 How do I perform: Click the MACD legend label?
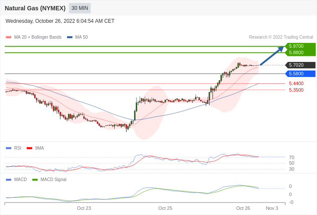(21, 180)
